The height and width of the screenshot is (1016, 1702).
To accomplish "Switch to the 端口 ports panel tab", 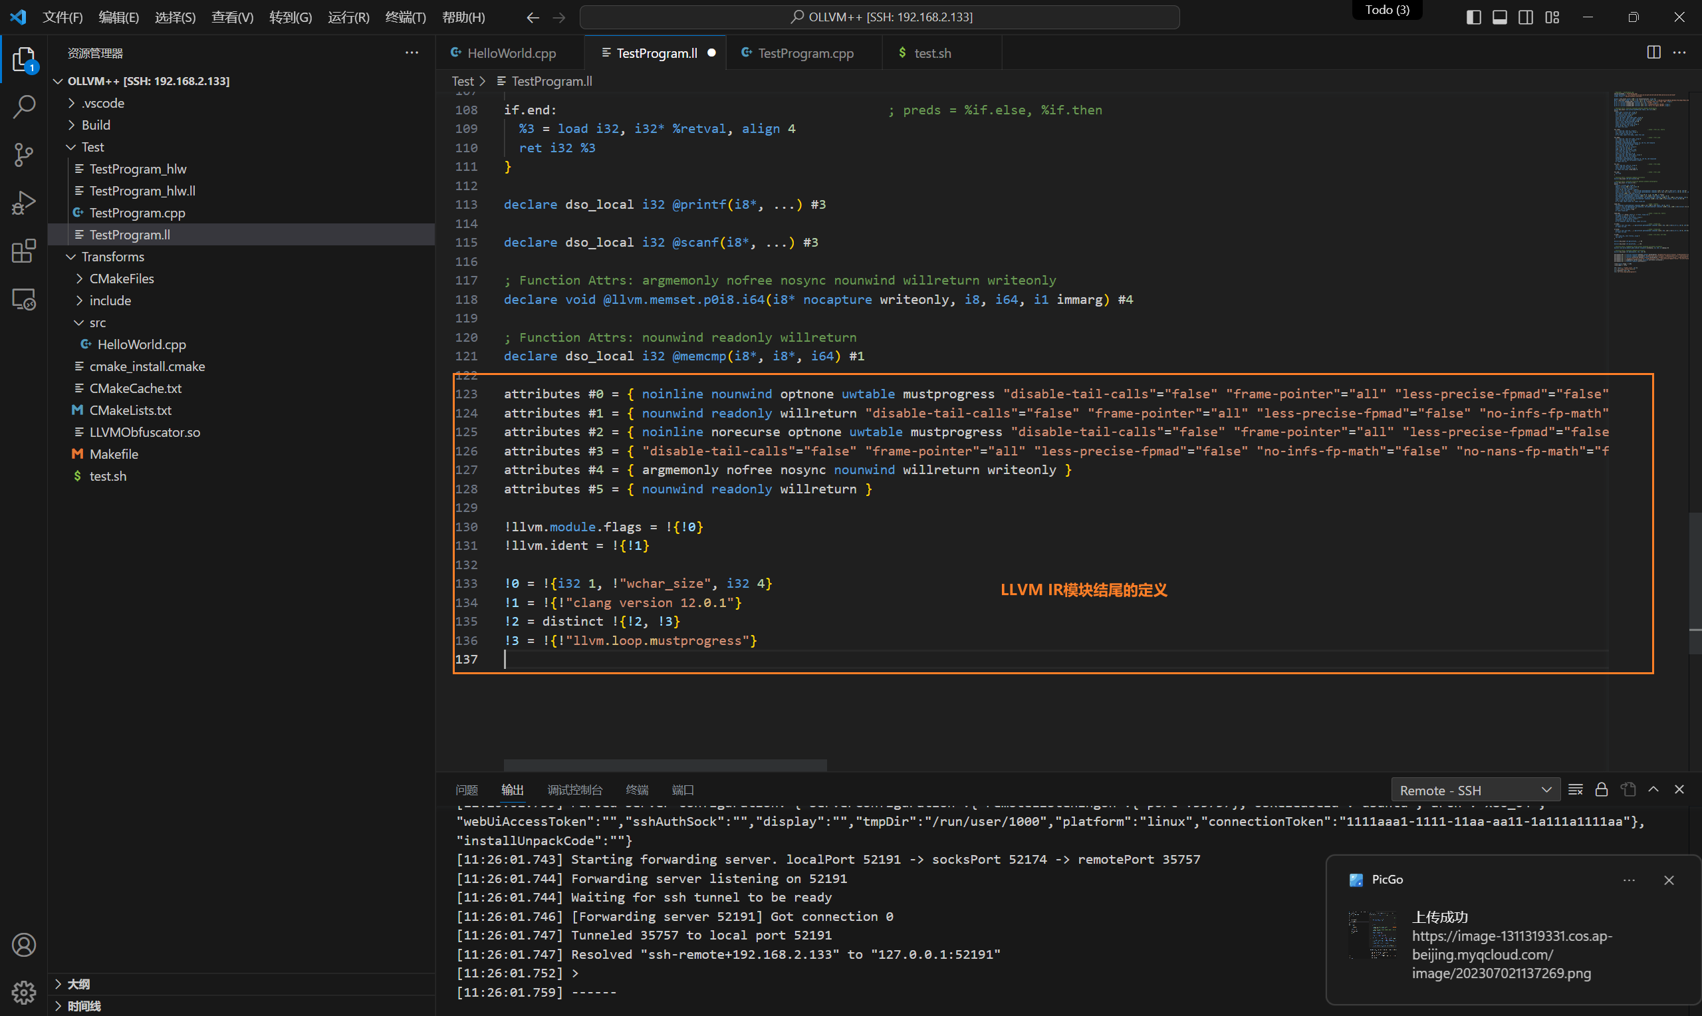I will click(682, 789).
